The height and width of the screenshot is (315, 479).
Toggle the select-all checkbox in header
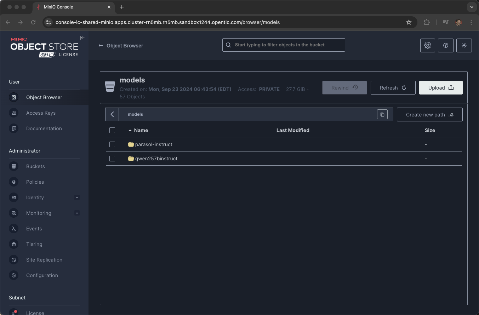112,130
